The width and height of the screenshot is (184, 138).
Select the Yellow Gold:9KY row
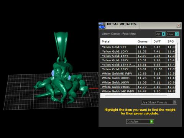138,47
